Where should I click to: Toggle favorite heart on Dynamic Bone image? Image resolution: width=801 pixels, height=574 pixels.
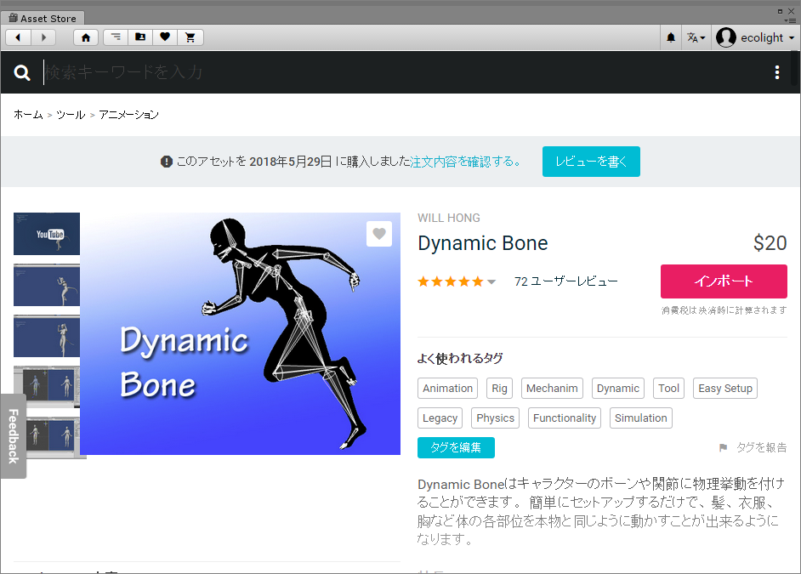click(379, 233)
